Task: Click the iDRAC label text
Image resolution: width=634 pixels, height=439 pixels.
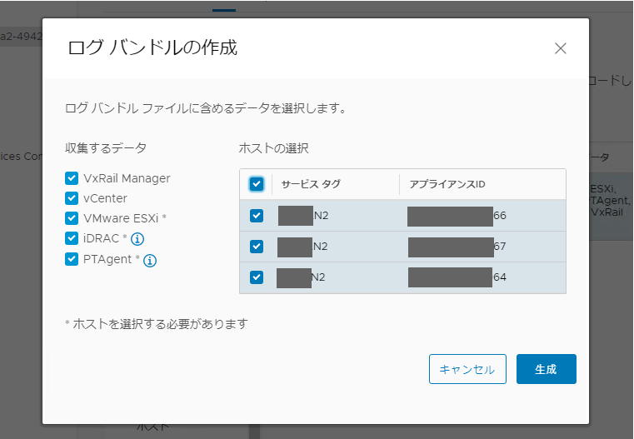Action: [101, 238]
